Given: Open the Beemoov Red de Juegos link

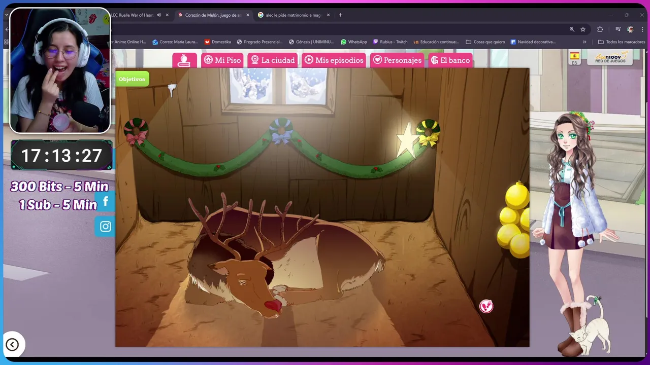Looking at the screenshot, I should [x=609, y=57].
